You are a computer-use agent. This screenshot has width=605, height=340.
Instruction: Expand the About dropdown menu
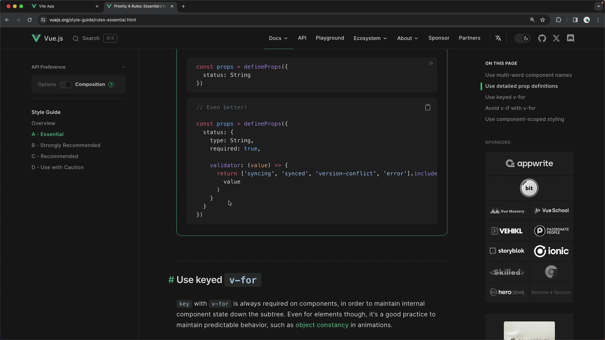407,38
